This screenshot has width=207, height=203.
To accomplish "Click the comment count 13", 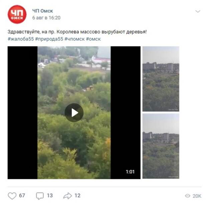I will point(50,196).
